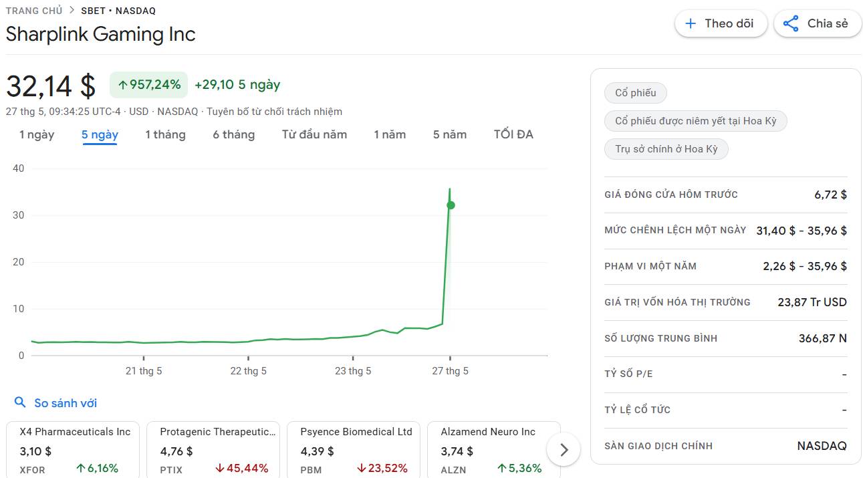Open the Alzamend Neuro Inc stock card
Screen dimensions: 863x478
point(493,449)
